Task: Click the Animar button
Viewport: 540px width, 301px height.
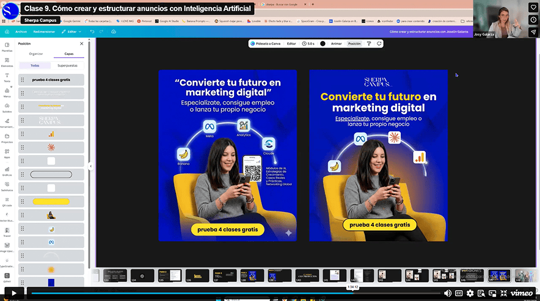Action: pyautogui.click(x=336, y=44)
